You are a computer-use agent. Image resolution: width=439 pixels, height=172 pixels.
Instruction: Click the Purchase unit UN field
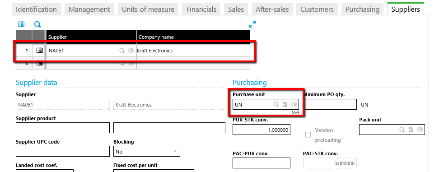click(x=266, y=105)
